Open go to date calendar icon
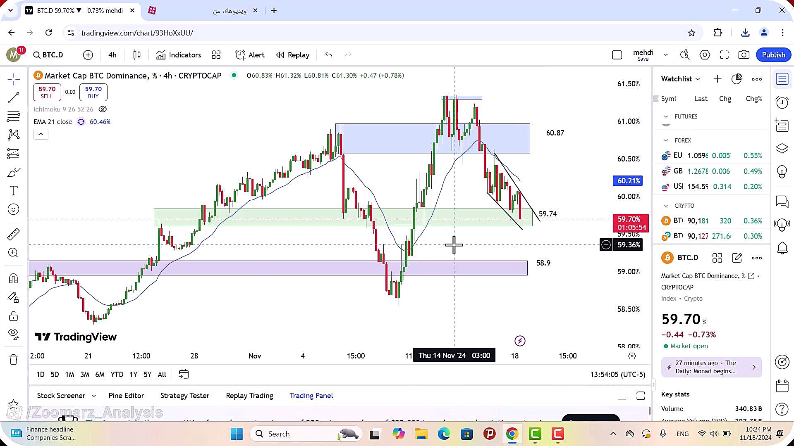 tap(184, 374)
